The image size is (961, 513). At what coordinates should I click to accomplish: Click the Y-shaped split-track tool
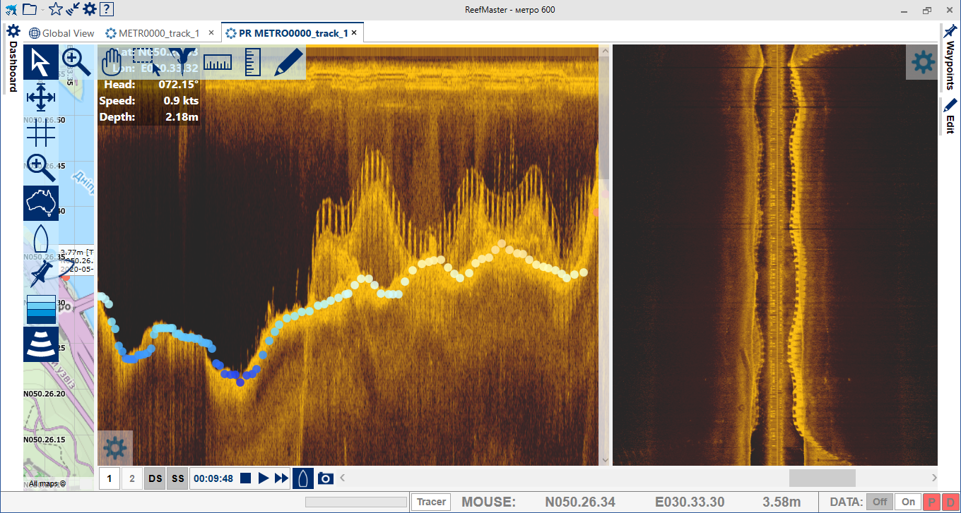pyautogui.click(x=183, y=61)
